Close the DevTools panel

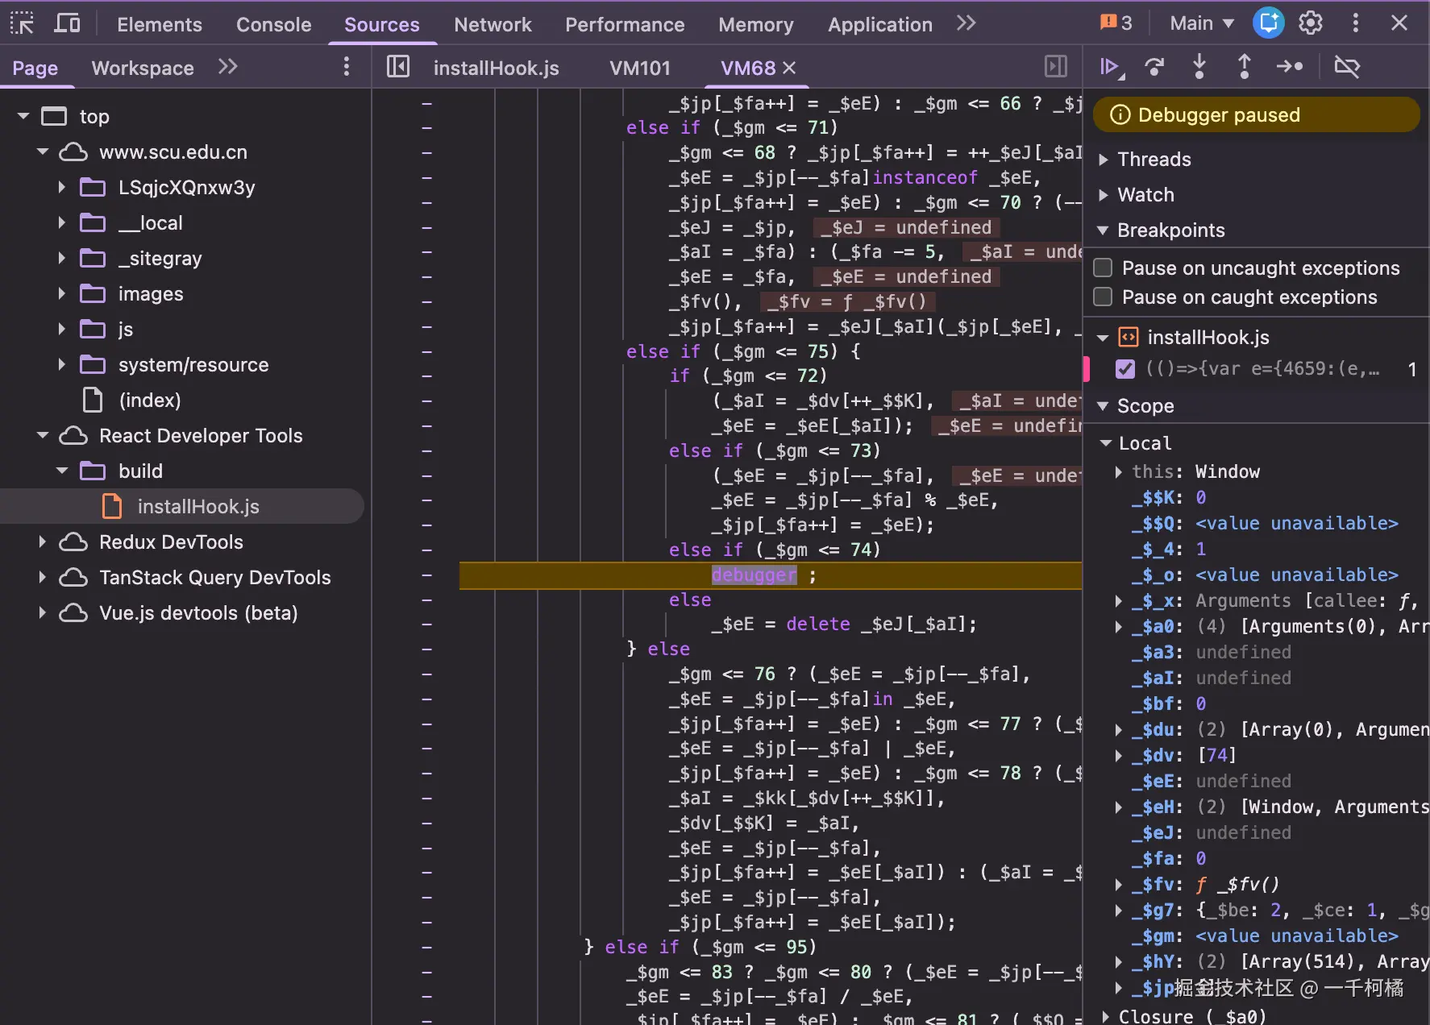tap(1399, 23)
